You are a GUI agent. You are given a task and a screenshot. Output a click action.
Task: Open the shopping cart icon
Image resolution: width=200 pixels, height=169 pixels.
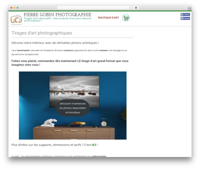click(x=126, y=18)
